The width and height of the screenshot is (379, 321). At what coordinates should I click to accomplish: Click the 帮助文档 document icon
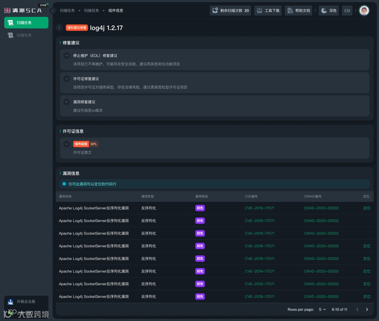[x=290, y=11]
